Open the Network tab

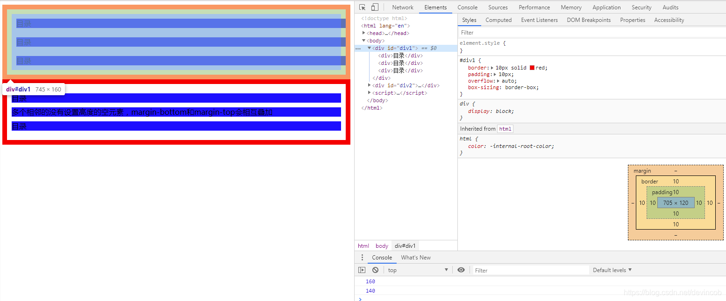(x=403, y=7)
